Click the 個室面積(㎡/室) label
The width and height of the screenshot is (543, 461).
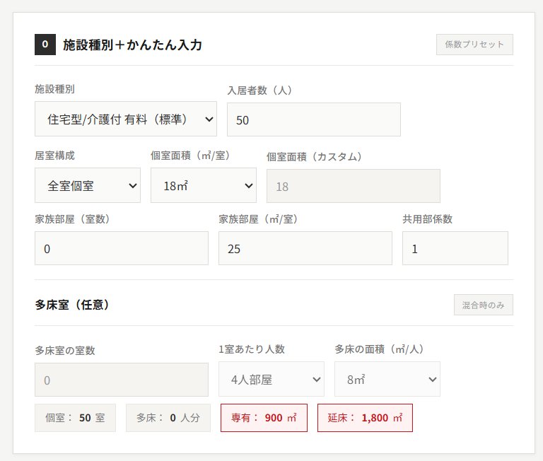pyautogui.click(x=190, y=156)
